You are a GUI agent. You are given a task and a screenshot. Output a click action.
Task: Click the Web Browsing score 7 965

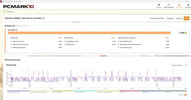60,47
